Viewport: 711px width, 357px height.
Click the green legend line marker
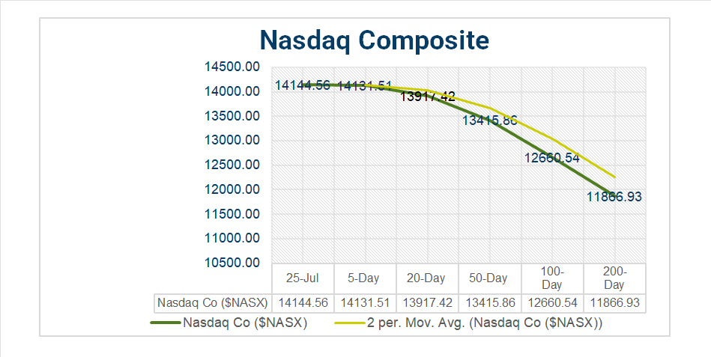coord(165,323)
